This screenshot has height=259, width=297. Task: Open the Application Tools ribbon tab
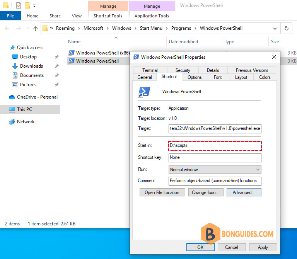tap(152, 16)
